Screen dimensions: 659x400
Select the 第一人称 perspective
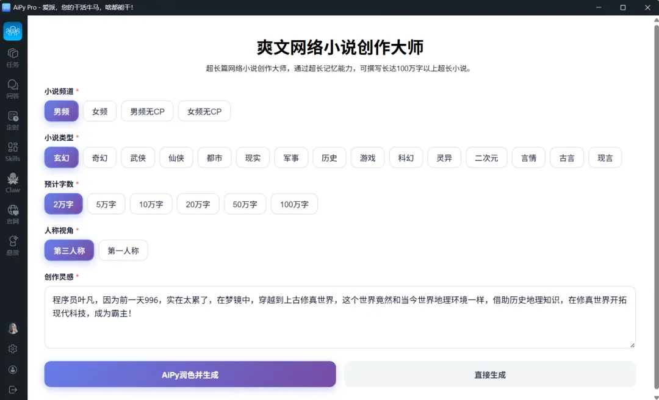123,251
